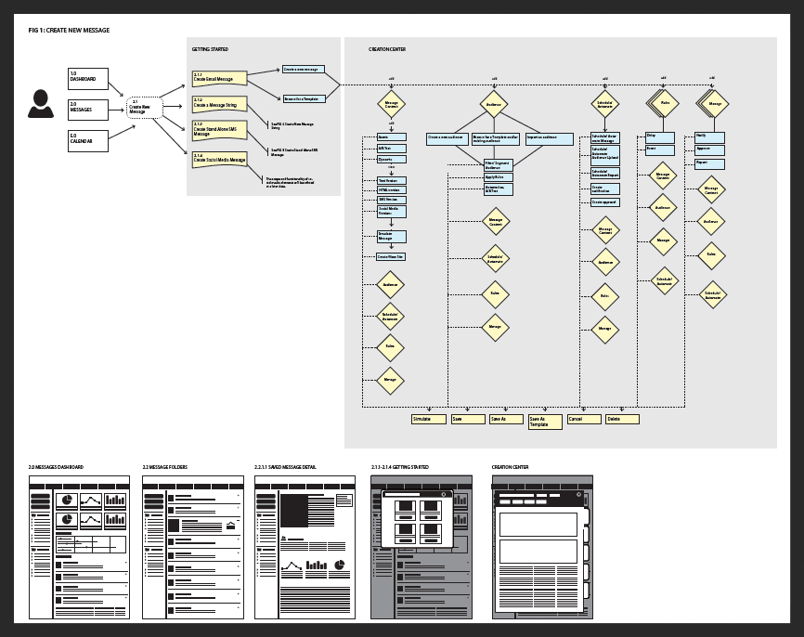Select the A/B Test box under Message Content

[x=392, y=149]
